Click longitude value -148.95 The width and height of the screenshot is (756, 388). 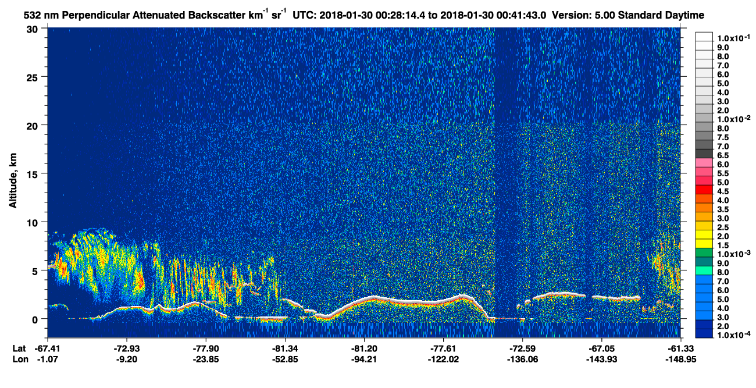point(680,359)
